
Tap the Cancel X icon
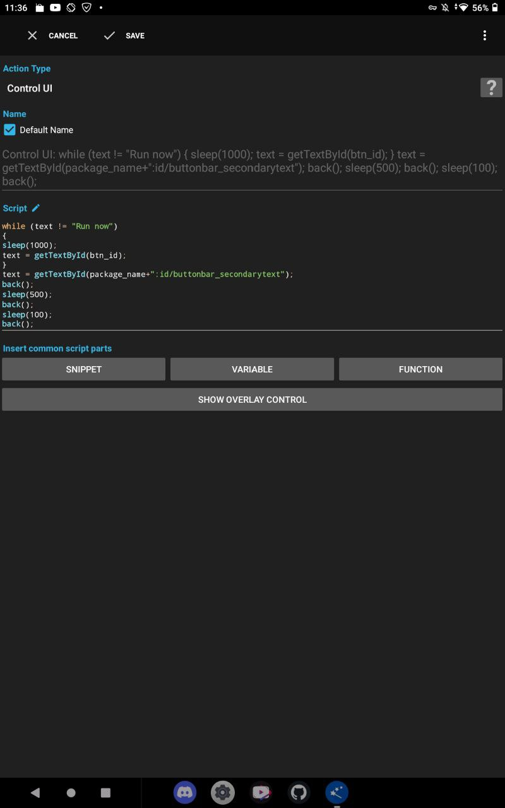(32, 35)
